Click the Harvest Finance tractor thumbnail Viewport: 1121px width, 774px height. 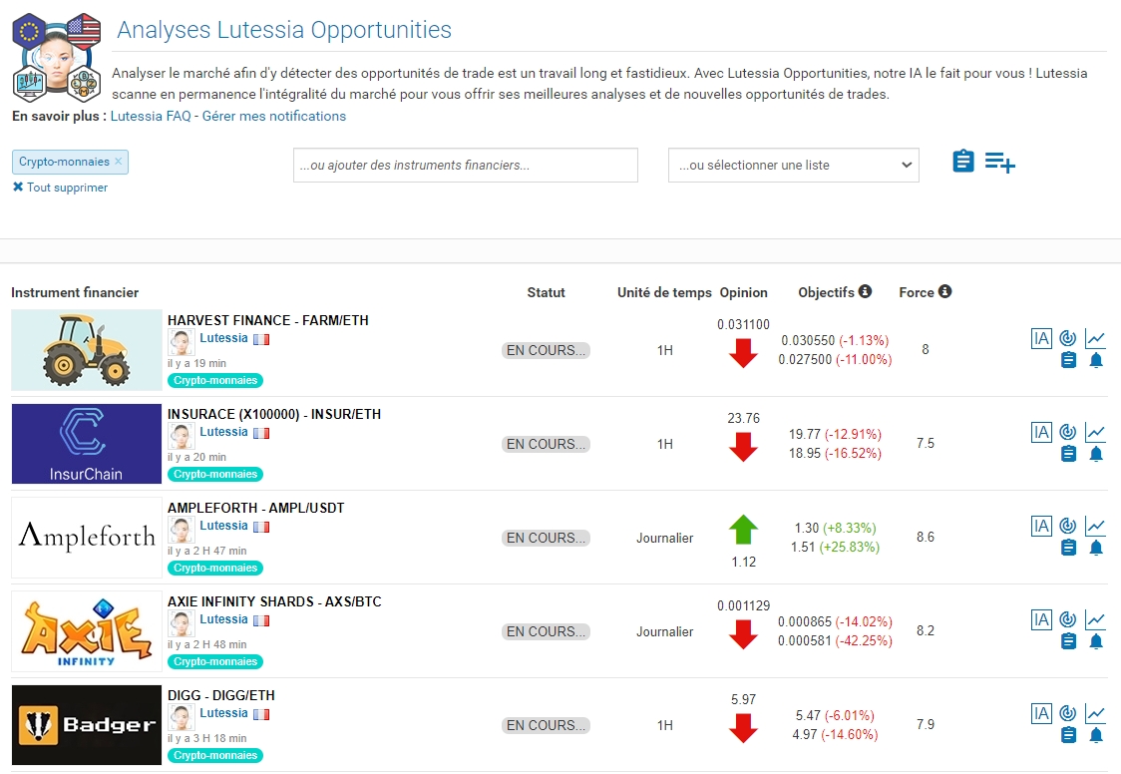[87, 350]
